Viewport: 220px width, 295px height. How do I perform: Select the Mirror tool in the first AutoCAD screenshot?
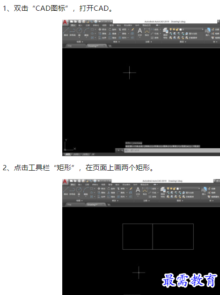(x=112, y=34)
